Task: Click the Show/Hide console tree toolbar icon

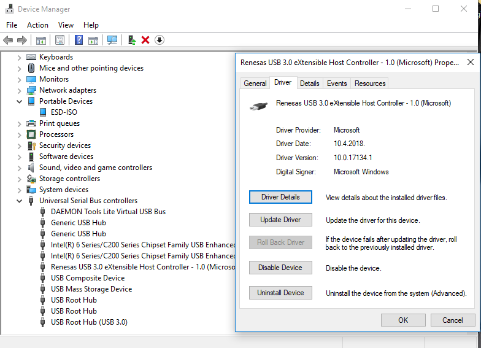Action: tap(40, 40)
